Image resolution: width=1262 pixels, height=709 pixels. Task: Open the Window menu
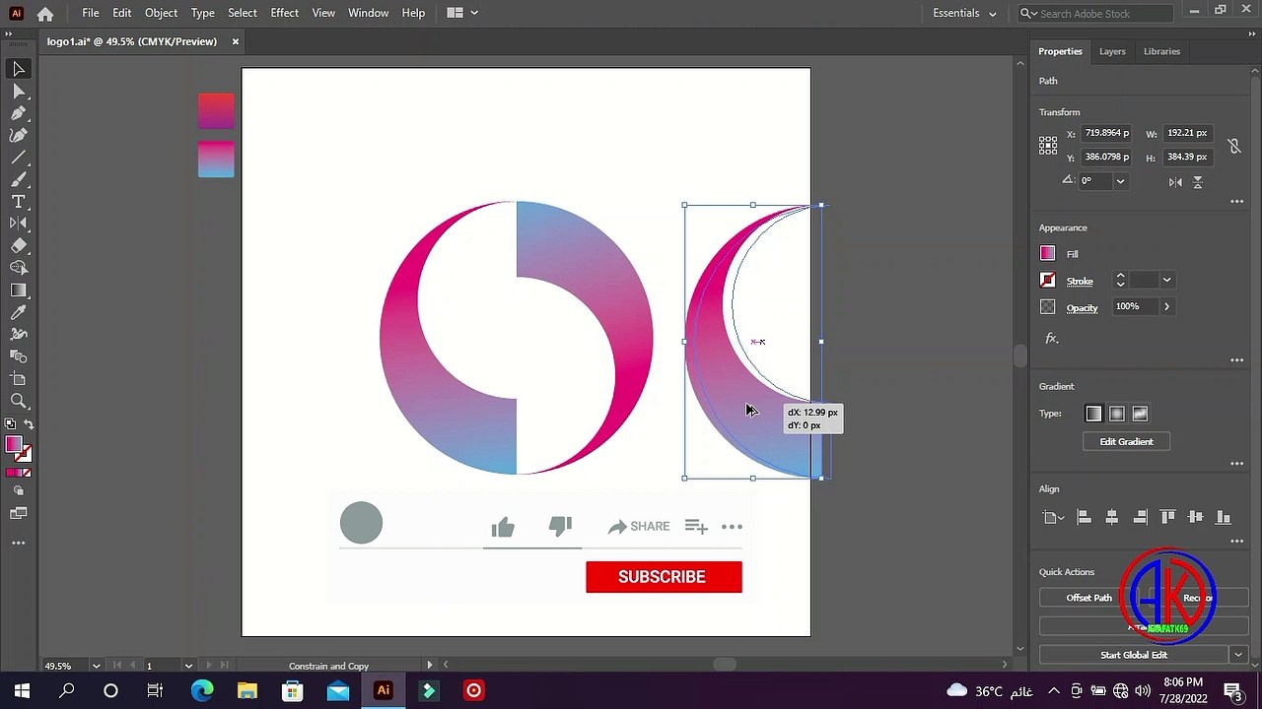(368, 13)
